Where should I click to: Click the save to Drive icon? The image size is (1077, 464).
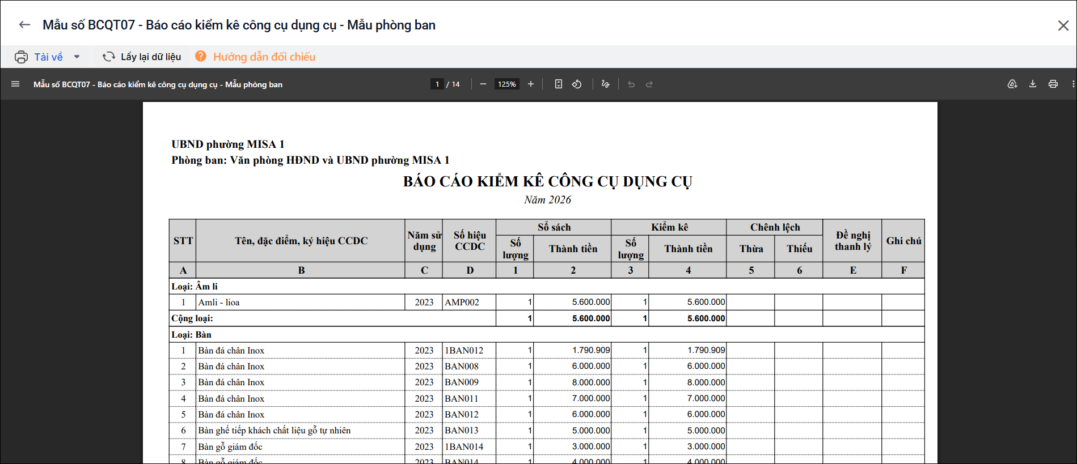pyautogui.click(x=1012, y=84)
